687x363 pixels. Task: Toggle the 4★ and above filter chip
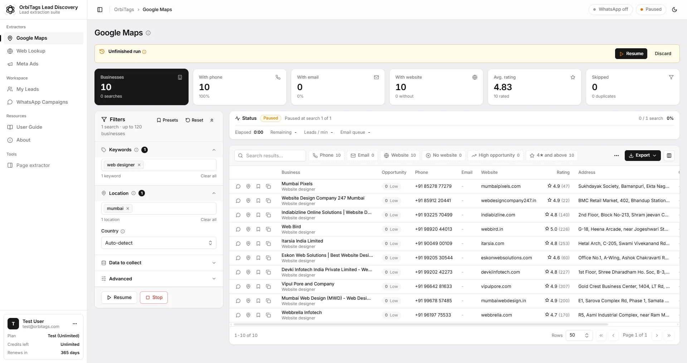click(x=552, y=156)
